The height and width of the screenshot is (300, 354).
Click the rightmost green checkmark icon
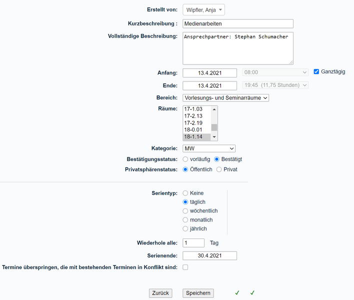(252, 292)
